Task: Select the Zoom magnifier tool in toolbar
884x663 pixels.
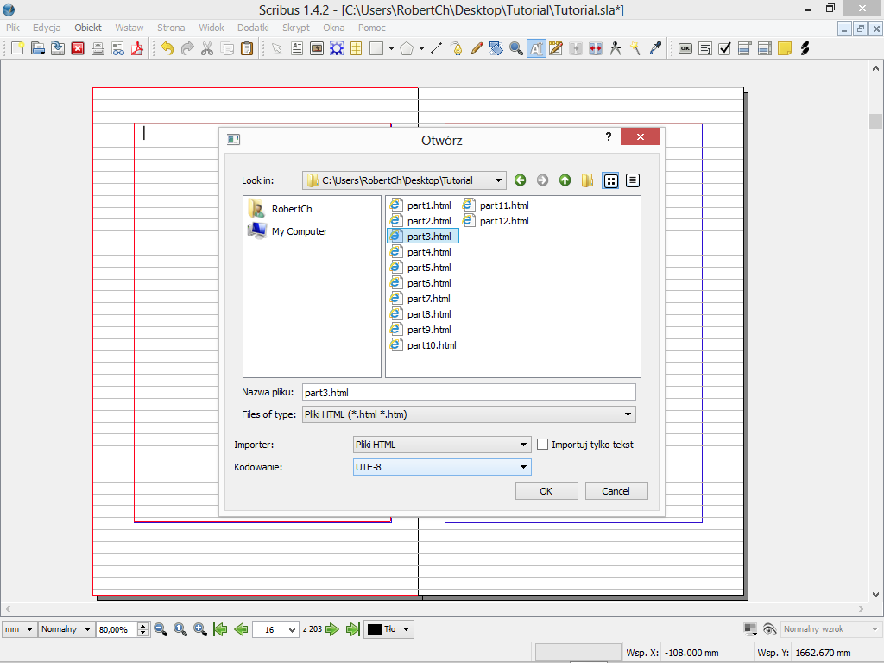Action: [x=516, y=48]
